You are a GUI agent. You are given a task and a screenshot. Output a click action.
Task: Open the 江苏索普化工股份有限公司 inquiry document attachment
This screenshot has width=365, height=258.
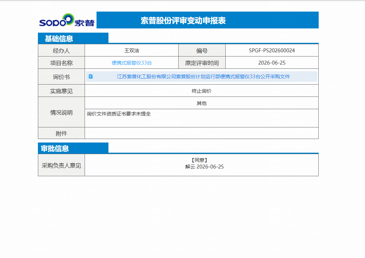pos(203,77)
